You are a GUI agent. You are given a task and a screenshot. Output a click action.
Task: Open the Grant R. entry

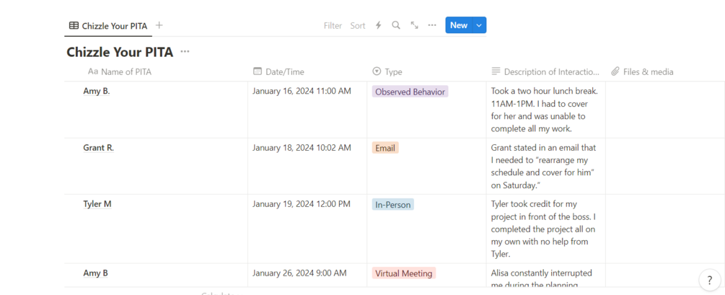[99, 148]
